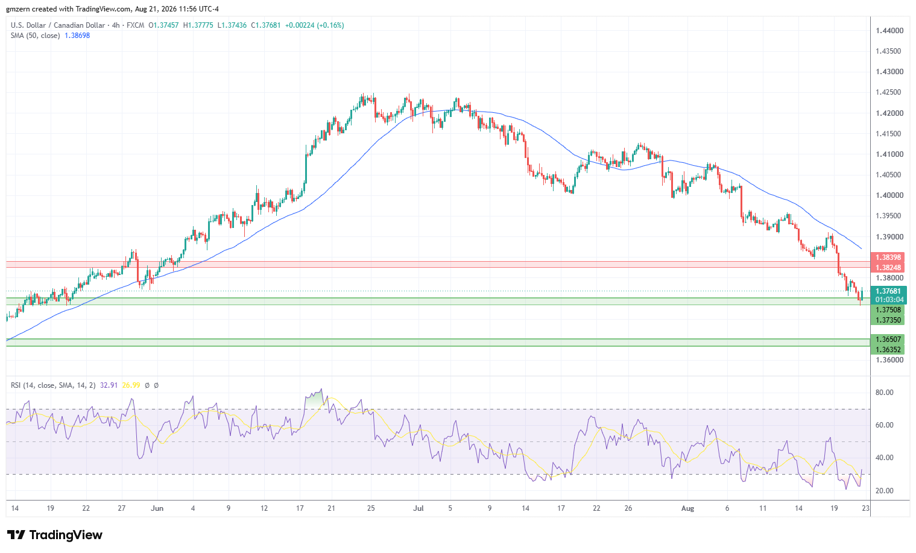Click the change value +0.00224 (+0.16%)

click(314, 25)
